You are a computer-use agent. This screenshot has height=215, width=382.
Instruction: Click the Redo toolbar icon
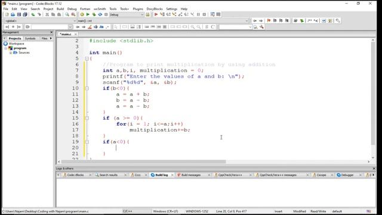click(x=39, y=14)
